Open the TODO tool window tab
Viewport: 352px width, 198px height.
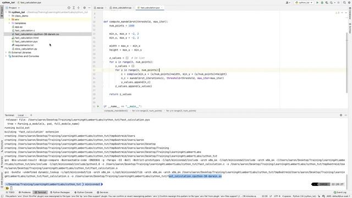point(10,193)
